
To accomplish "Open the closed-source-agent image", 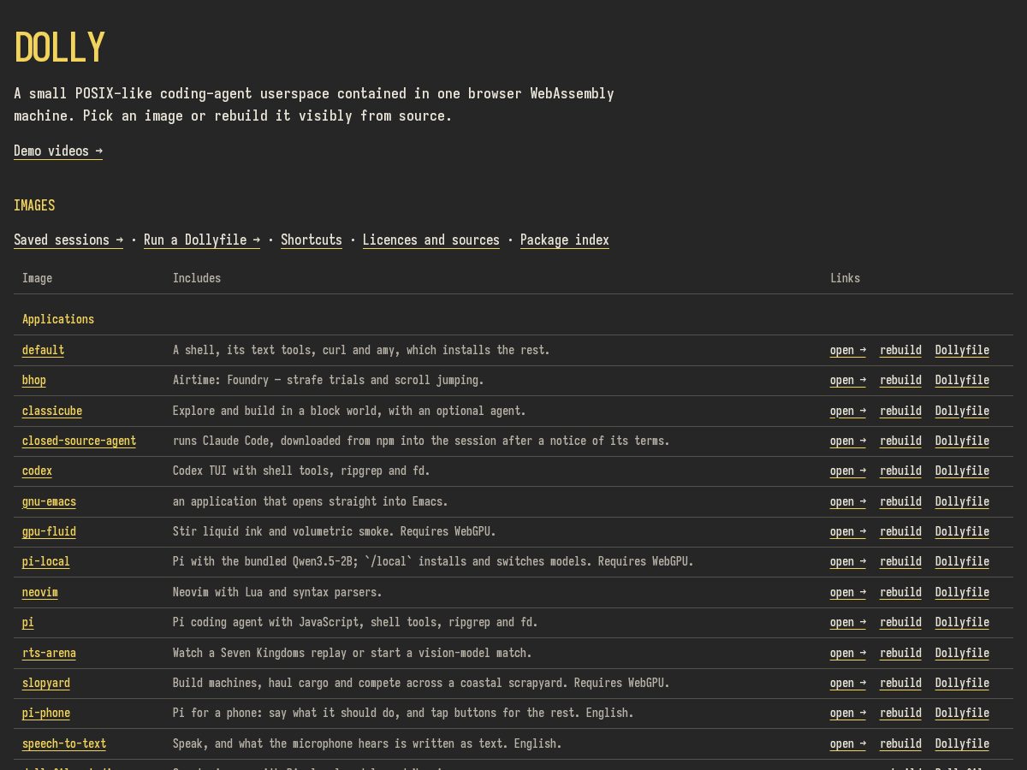I will click(848, 441).
